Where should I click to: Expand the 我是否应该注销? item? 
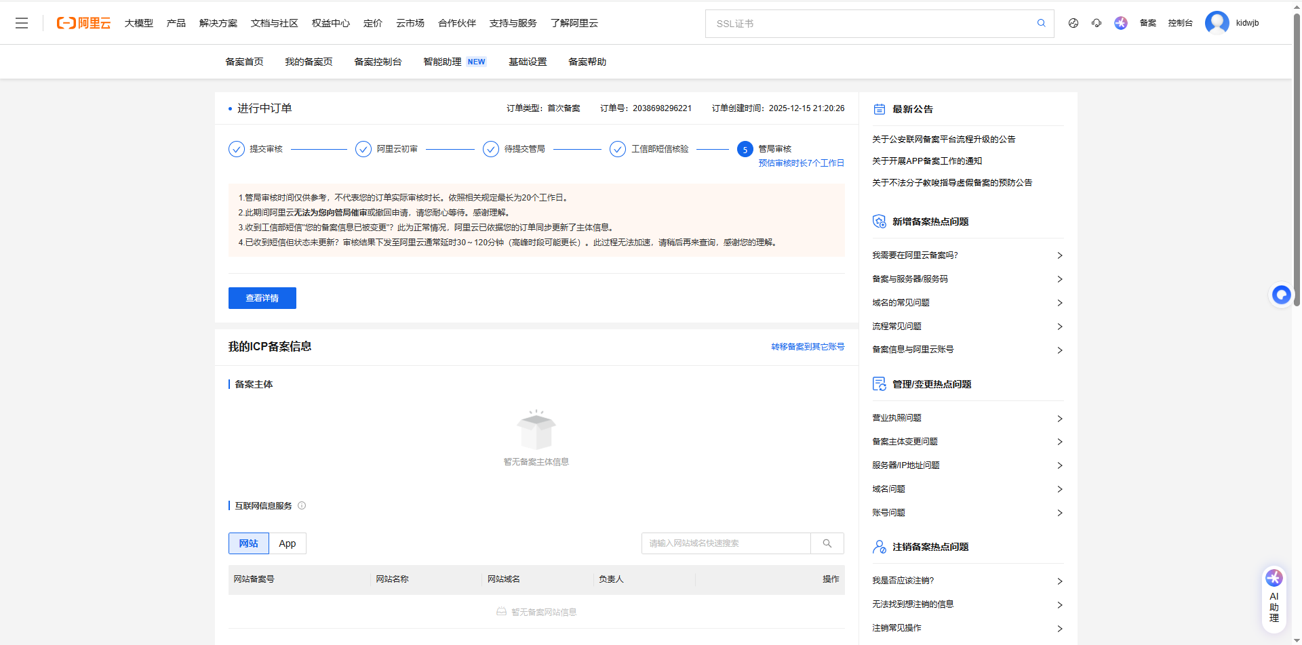(967, 581)
